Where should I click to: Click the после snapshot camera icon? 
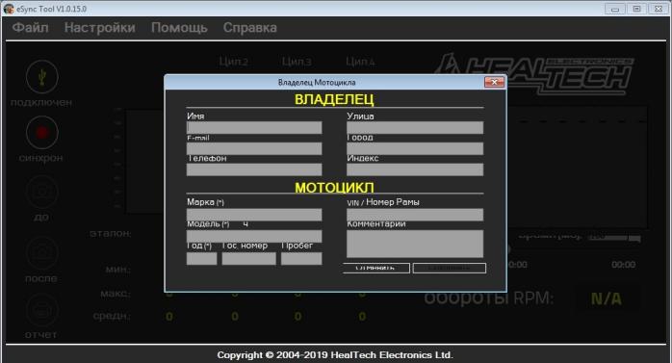[x=42, y=253]
